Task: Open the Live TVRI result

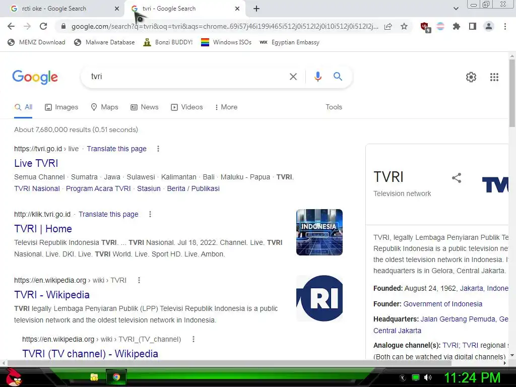Action: pos(36,163)
